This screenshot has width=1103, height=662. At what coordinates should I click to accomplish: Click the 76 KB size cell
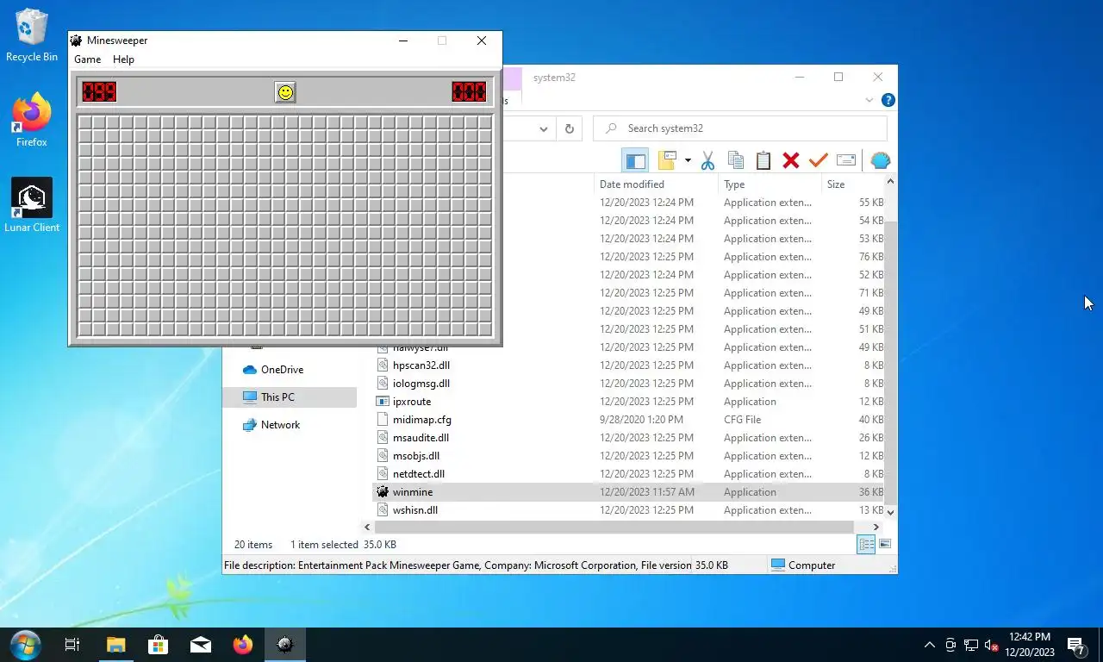[871, 257]
